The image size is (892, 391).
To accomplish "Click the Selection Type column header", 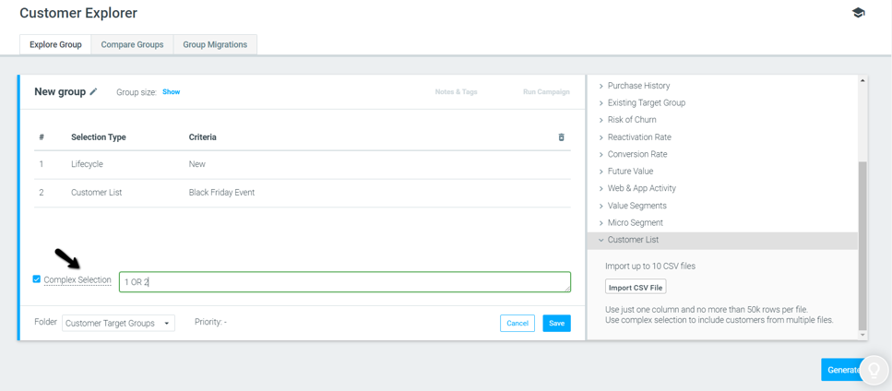I will pyautogui.click(x=99, y=137).
